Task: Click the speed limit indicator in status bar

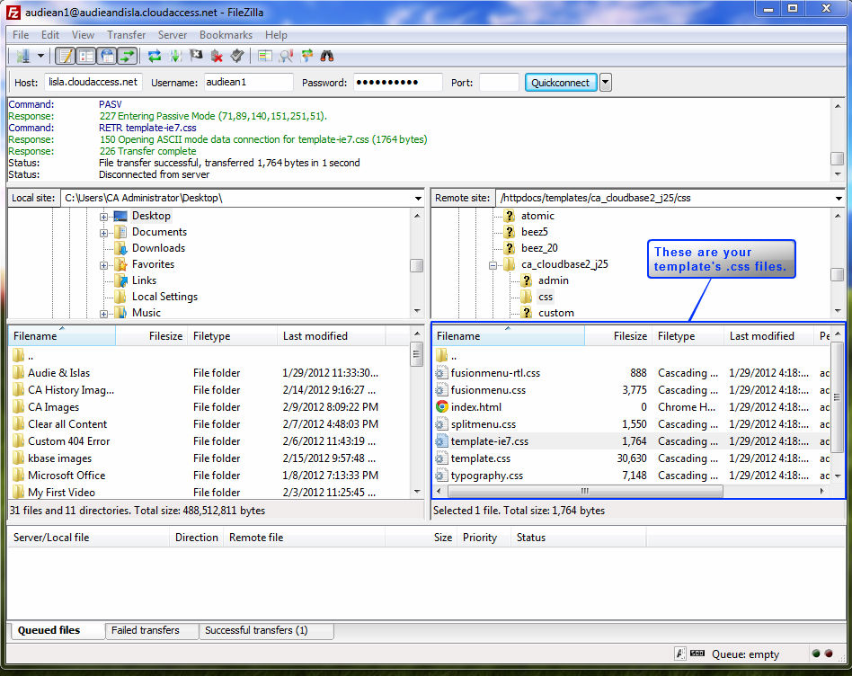Action: pos(697,654)
